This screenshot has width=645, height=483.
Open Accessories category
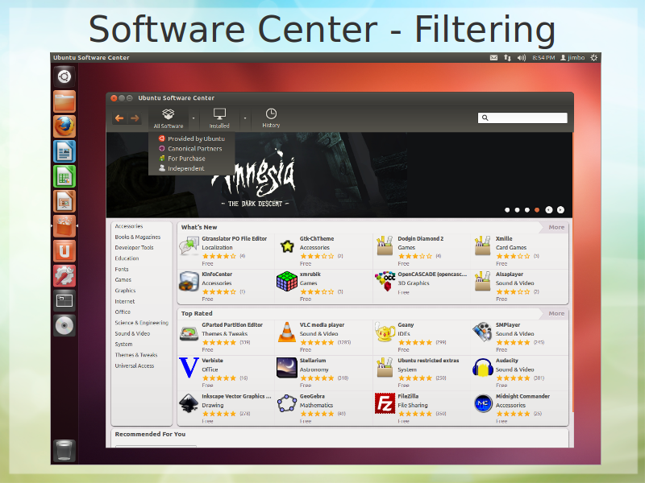coord(129,226)
